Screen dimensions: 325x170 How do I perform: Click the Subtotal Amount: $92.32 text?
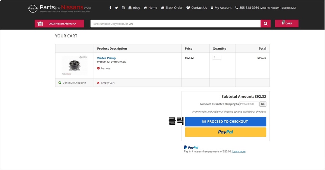click(x=244, y=96)
